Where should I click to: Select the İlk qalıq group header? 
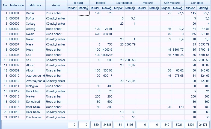(x=78, y=2)
